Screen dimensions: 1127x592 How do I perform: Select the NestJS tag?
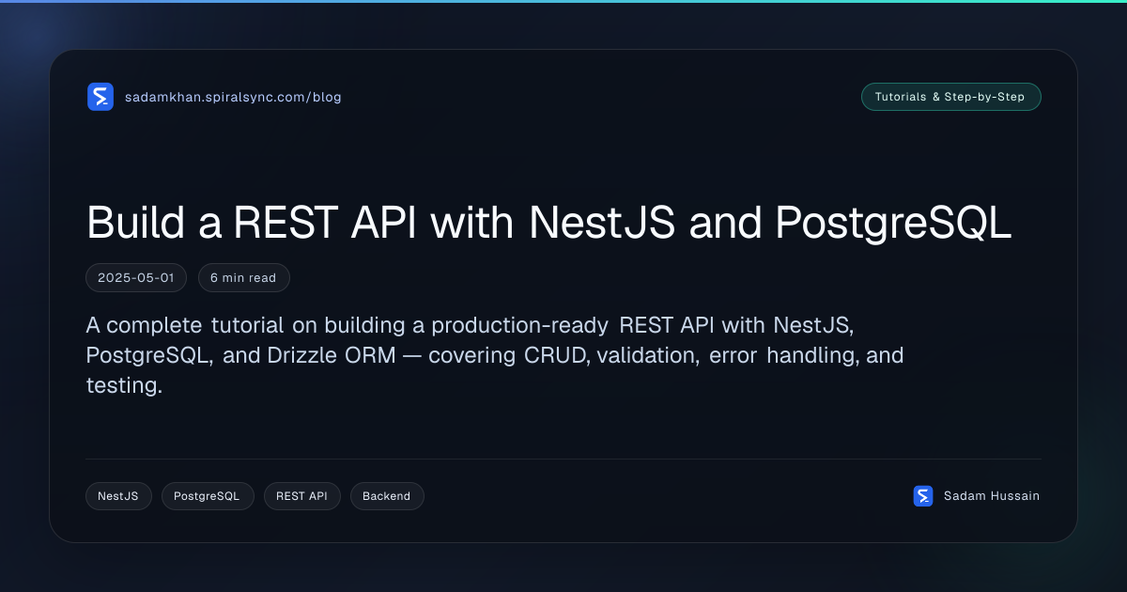118,496
